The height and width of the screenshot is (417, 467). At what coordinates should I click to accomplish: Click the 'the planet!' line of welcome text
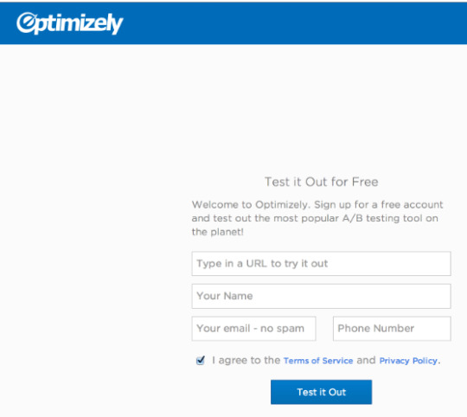[218, 232]
